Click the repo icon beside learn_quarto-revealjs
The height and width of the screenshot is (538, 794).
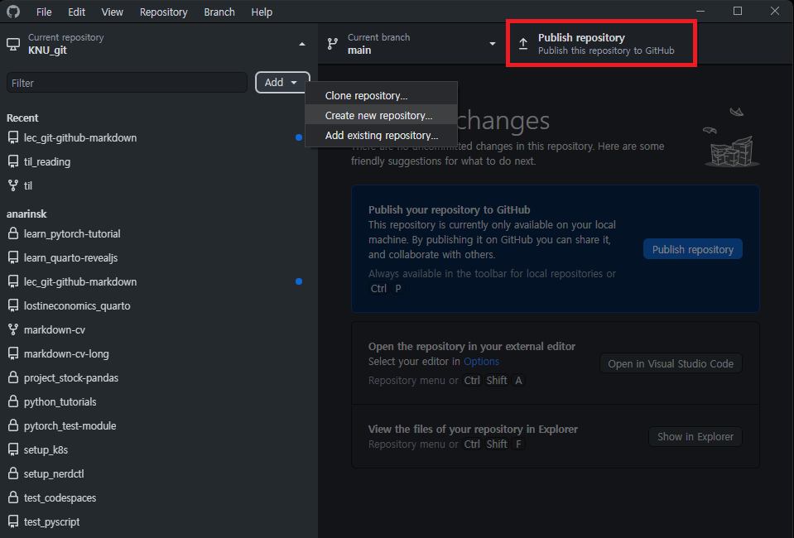click(13, 257)
